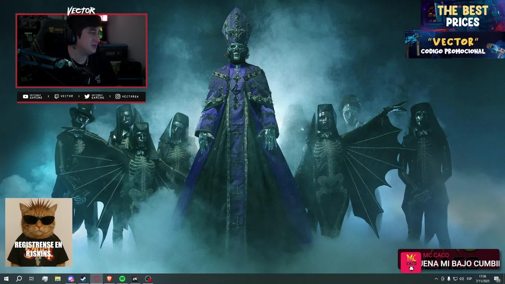This screenshot has height=284, width=505.
Task: Launch Steam from the taskbar
Action: tap(84, 279)
